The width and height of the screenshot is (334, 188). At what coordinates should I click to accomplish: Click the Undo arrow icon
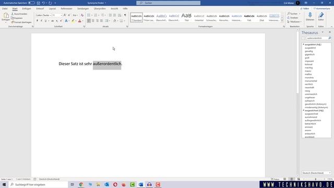point(43,3)
